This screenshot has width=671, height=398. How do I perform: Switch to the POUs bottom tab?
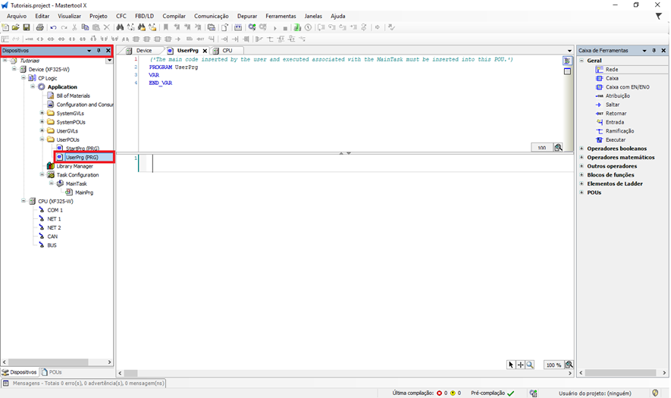coord(51,372)
